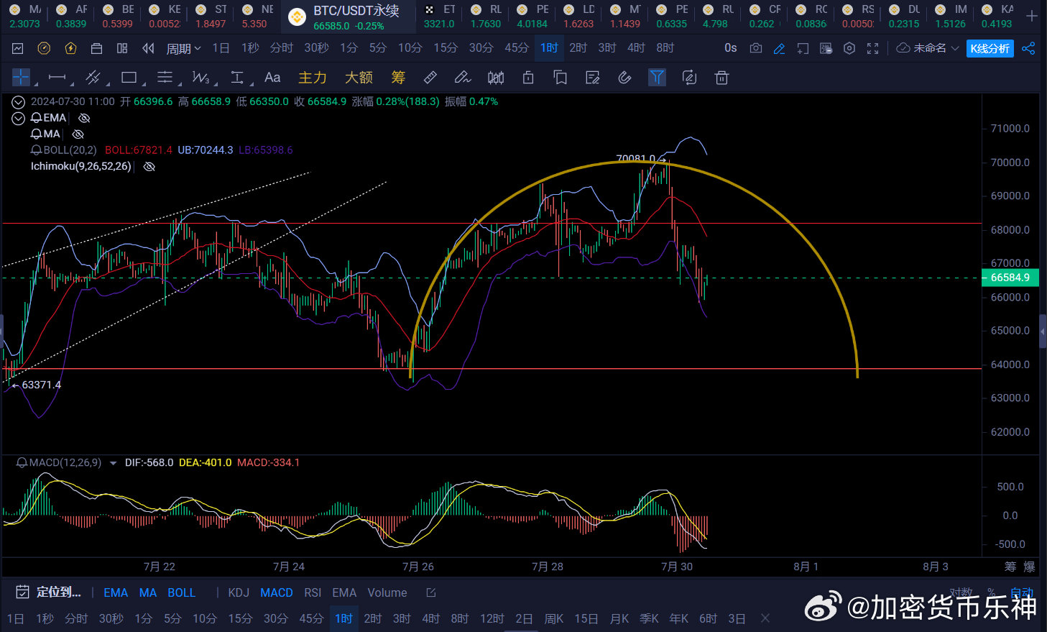Select the rectangle shape tool
This screenshot has width=1047, height=632.
point(129,78)
